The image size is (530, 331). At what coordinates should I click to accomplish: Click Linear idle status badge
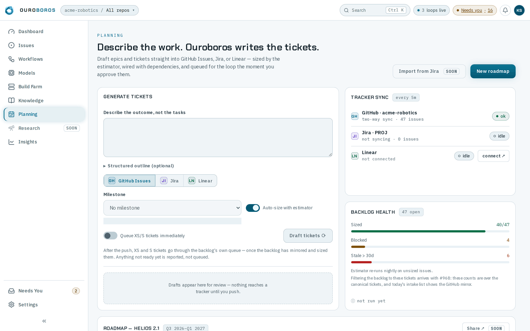tap(464, 156)
